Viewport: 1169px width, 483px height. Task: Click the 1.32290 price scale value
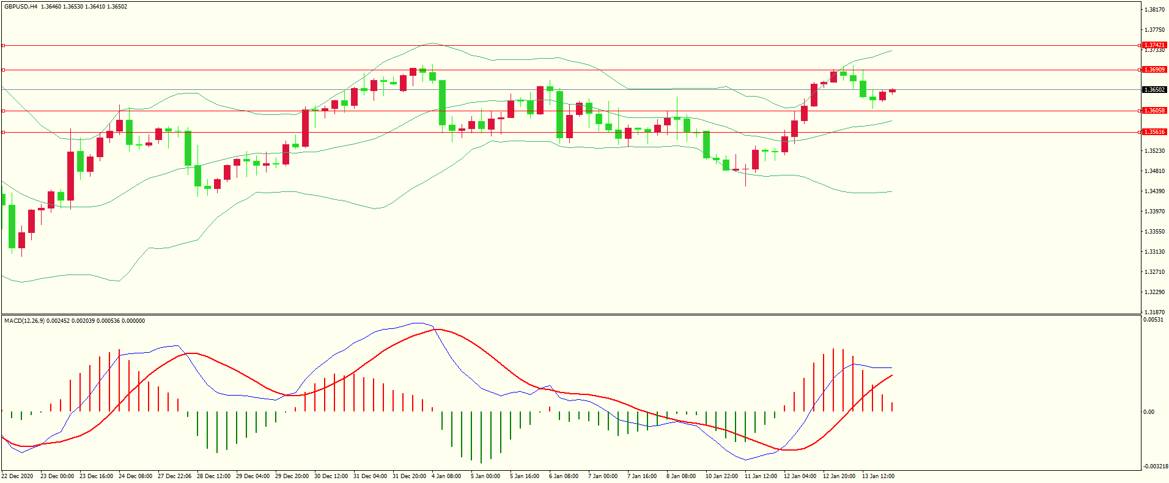1154,292
